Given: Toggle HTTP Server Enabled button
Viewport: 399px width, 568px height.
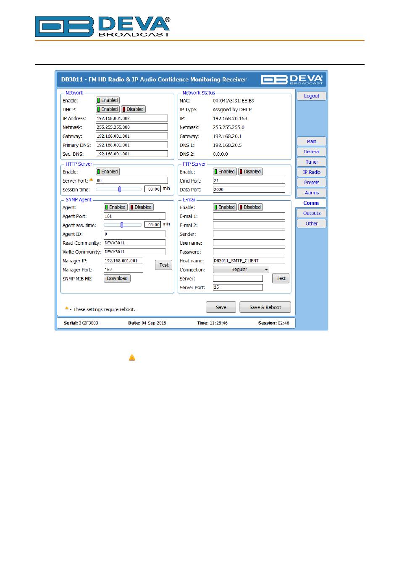Looking at the screenshot, I should pos(108,172).
